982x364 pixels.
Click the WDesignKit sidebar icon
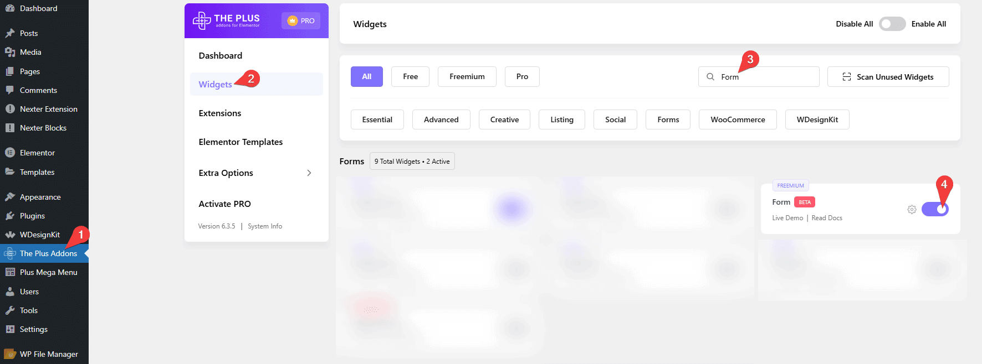(x=9, y=235)
